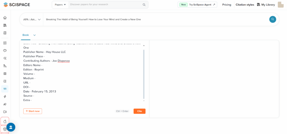Click Date - February 15, 2013 line

click(40, 91)
